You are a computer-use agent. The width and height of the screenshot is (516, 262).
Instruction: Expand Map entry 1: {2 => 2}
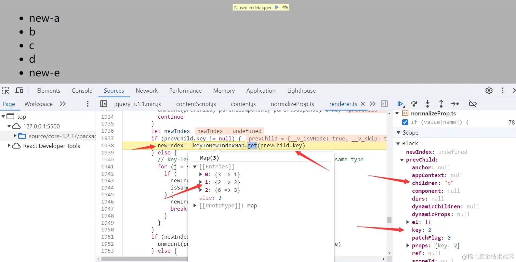coord(201,182)
